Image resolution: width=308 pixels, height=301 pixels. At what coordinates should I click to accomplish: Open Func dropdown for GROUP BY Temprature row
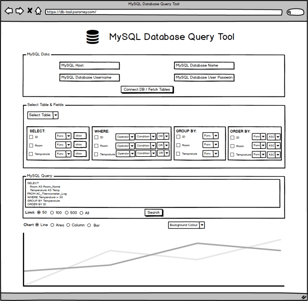211,154
